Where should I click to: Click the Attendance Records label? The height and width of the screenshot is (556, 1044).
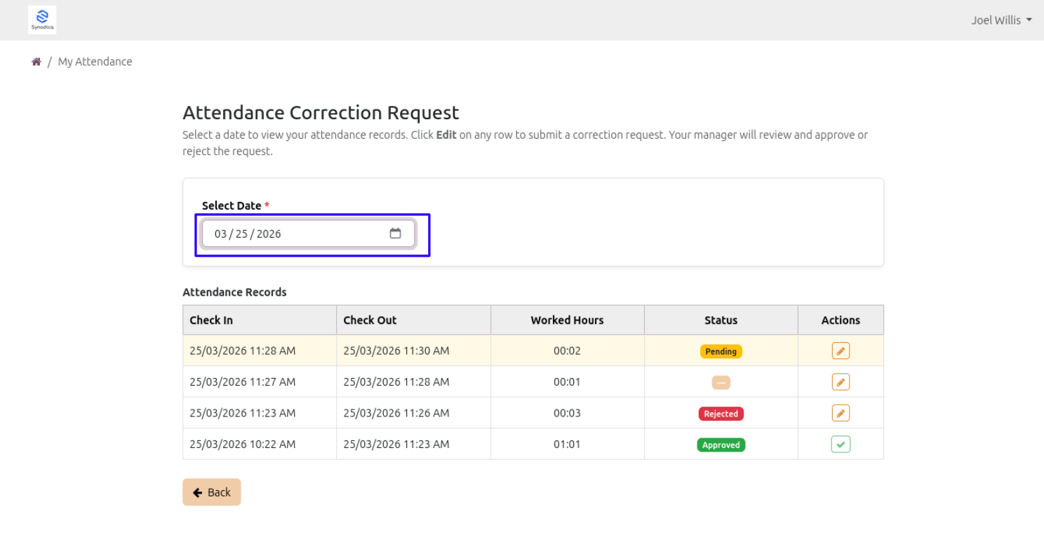234,292
